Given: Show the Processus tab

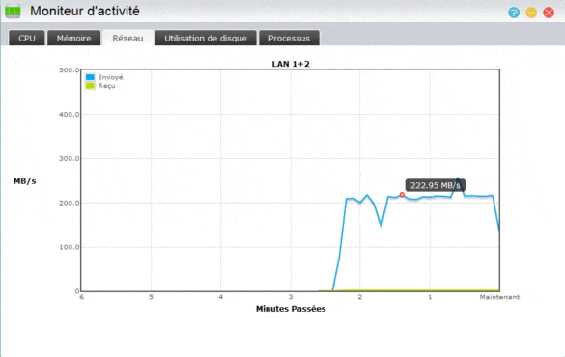Looking at the screenshot, I should coord(289,38).
